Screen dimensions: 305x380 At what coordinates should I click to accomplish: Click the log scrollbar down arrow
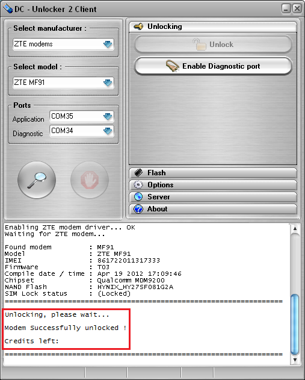295,360
